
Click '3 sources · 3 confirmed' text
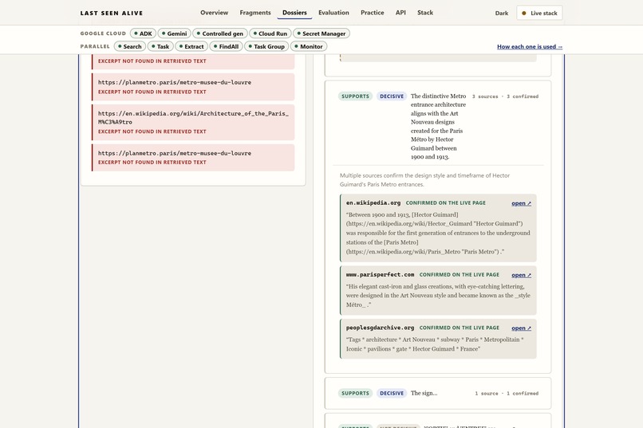(505, 96)
